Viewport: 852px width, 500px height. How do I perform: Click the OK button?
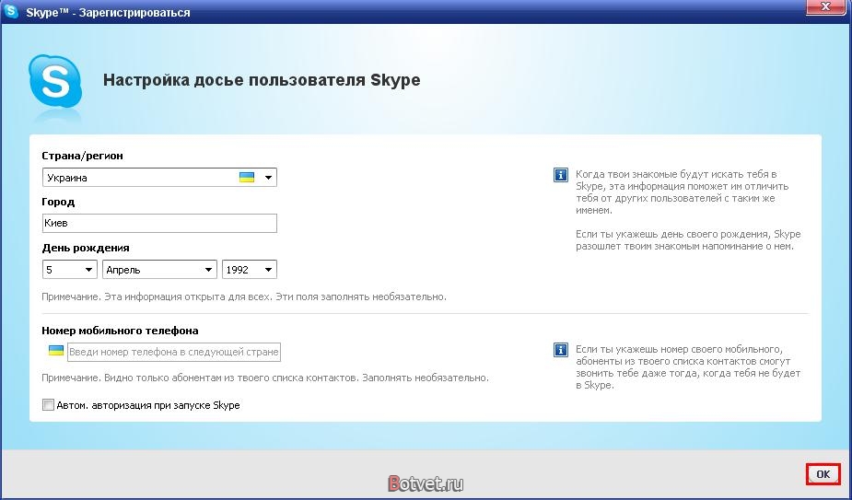click(823, 474)
